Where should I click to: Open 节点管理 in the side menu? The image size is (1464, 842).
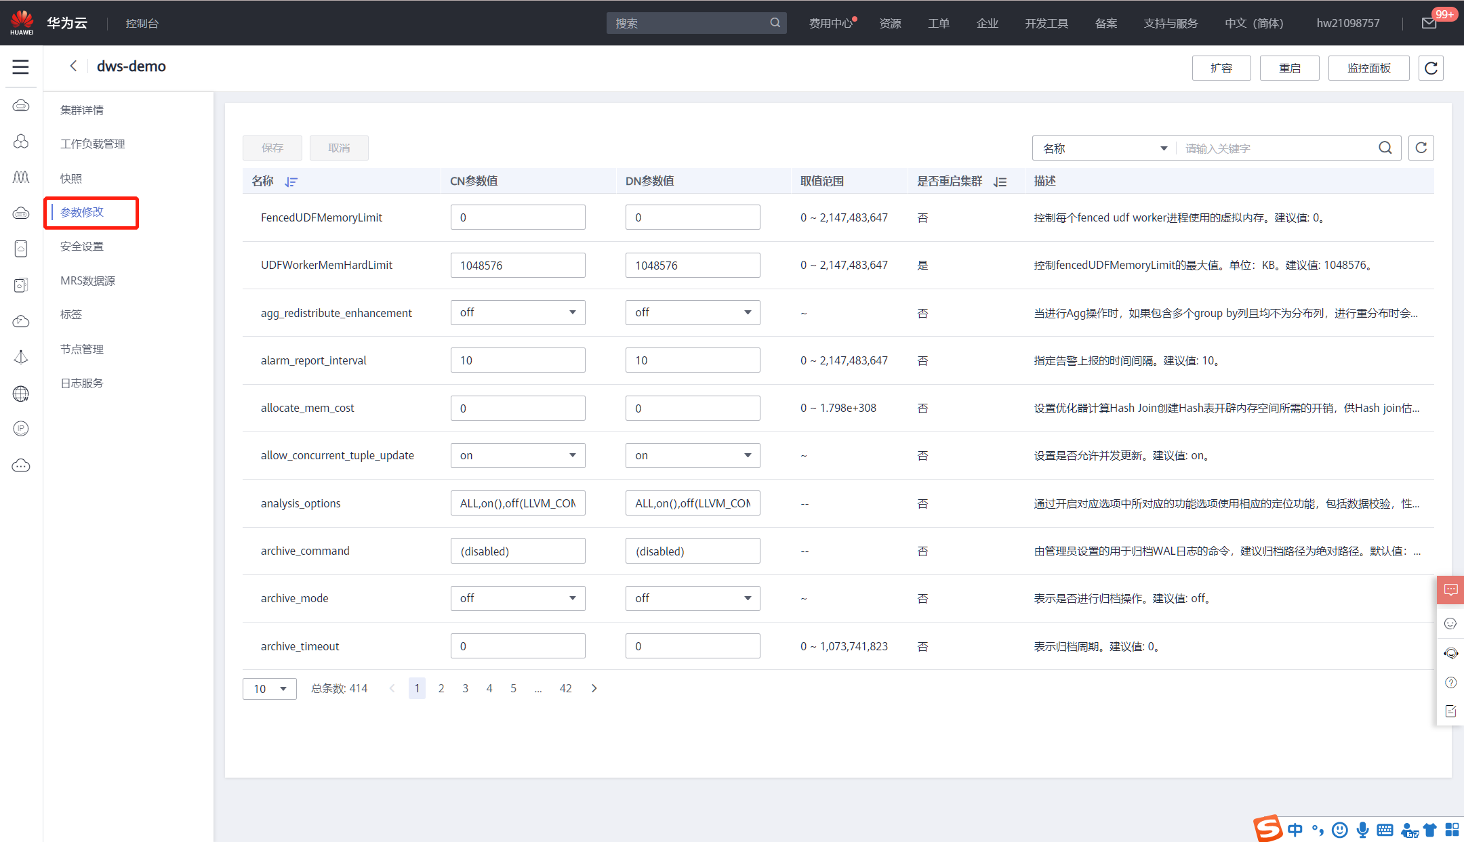click(x=82, y=350)
